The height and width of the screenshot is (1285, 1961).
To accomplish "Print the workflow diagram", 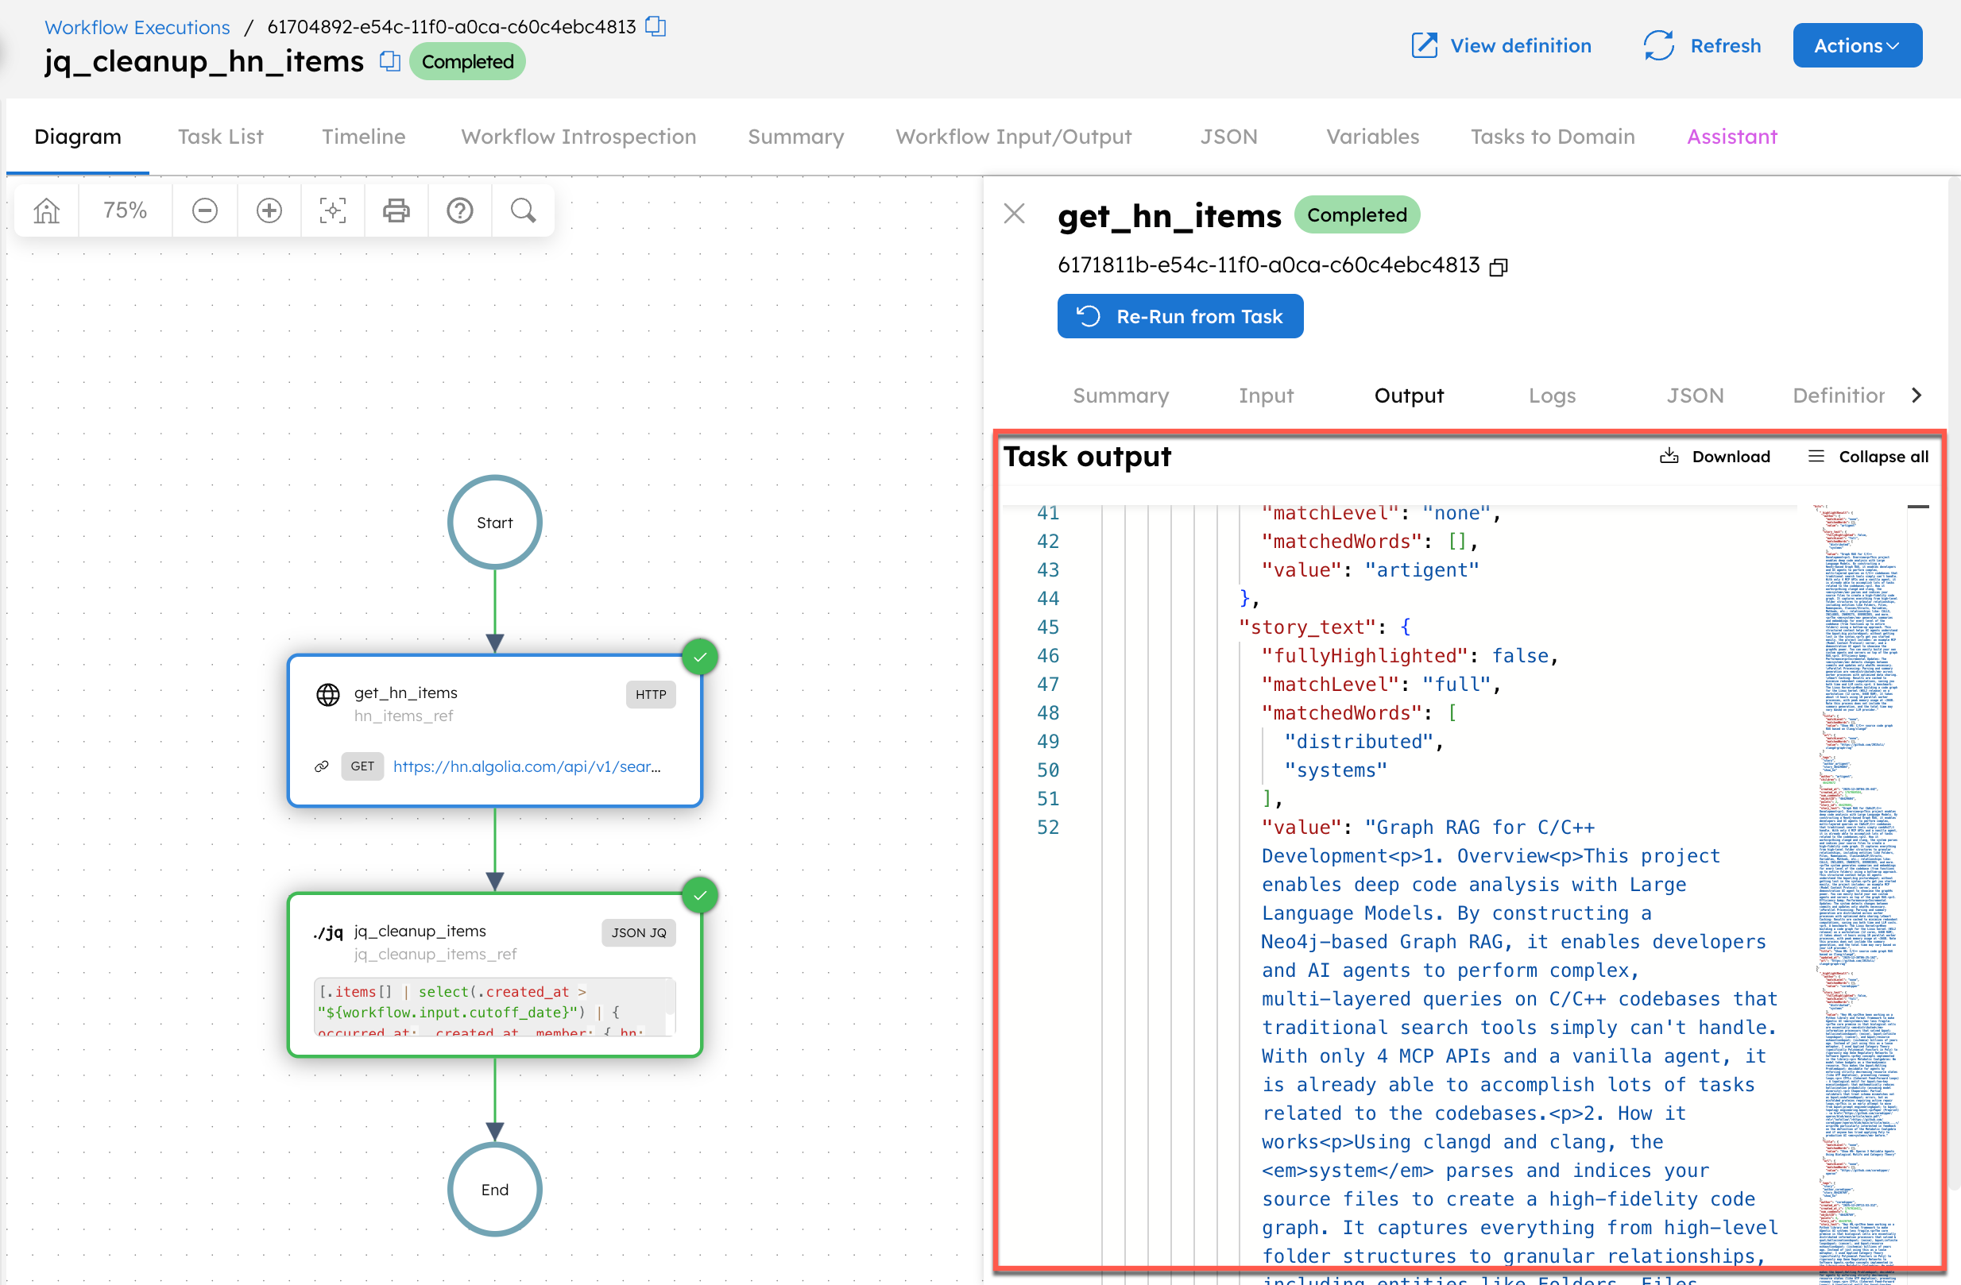I will click(x=396, y=210).
